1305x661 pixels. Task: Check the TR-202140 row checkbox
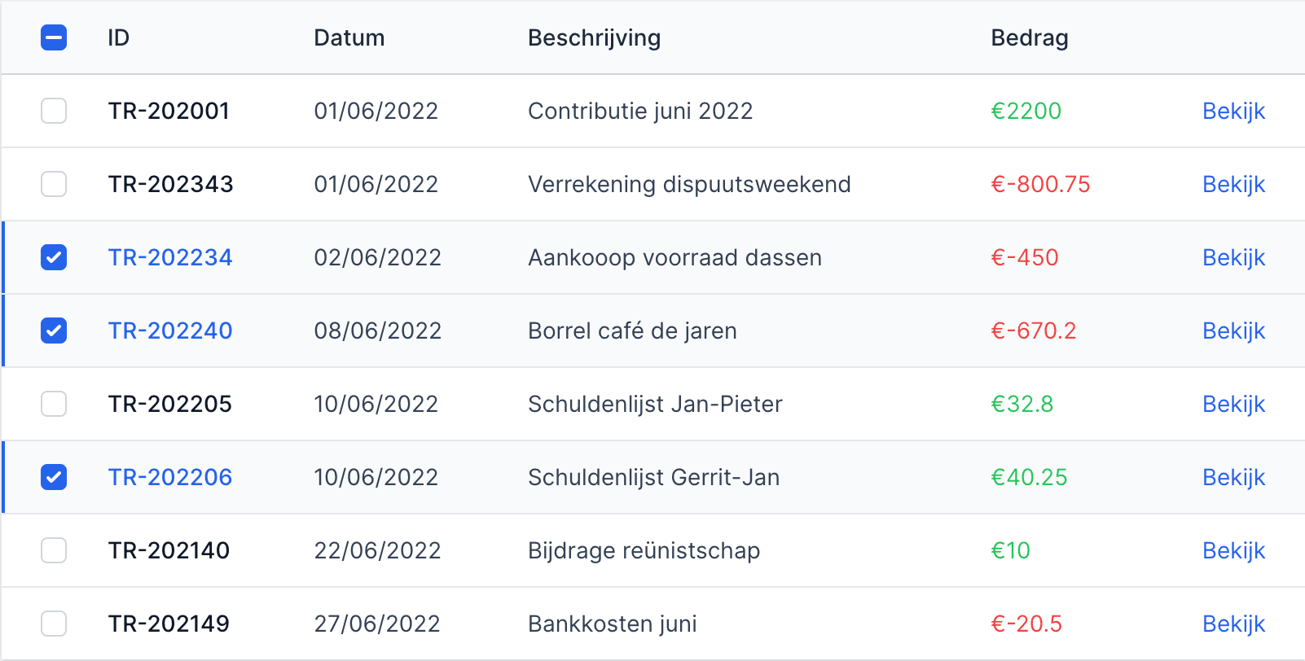(x=54, y=550)
